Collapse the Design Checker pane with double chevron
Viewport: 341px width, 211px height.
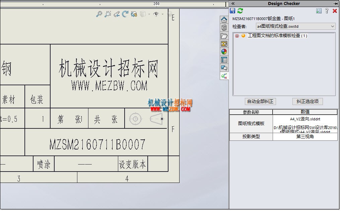point(233,3)
